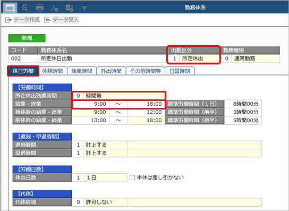Click the 出勤区分 code field 1
The image size is (289, 211).
coord(174,58)
